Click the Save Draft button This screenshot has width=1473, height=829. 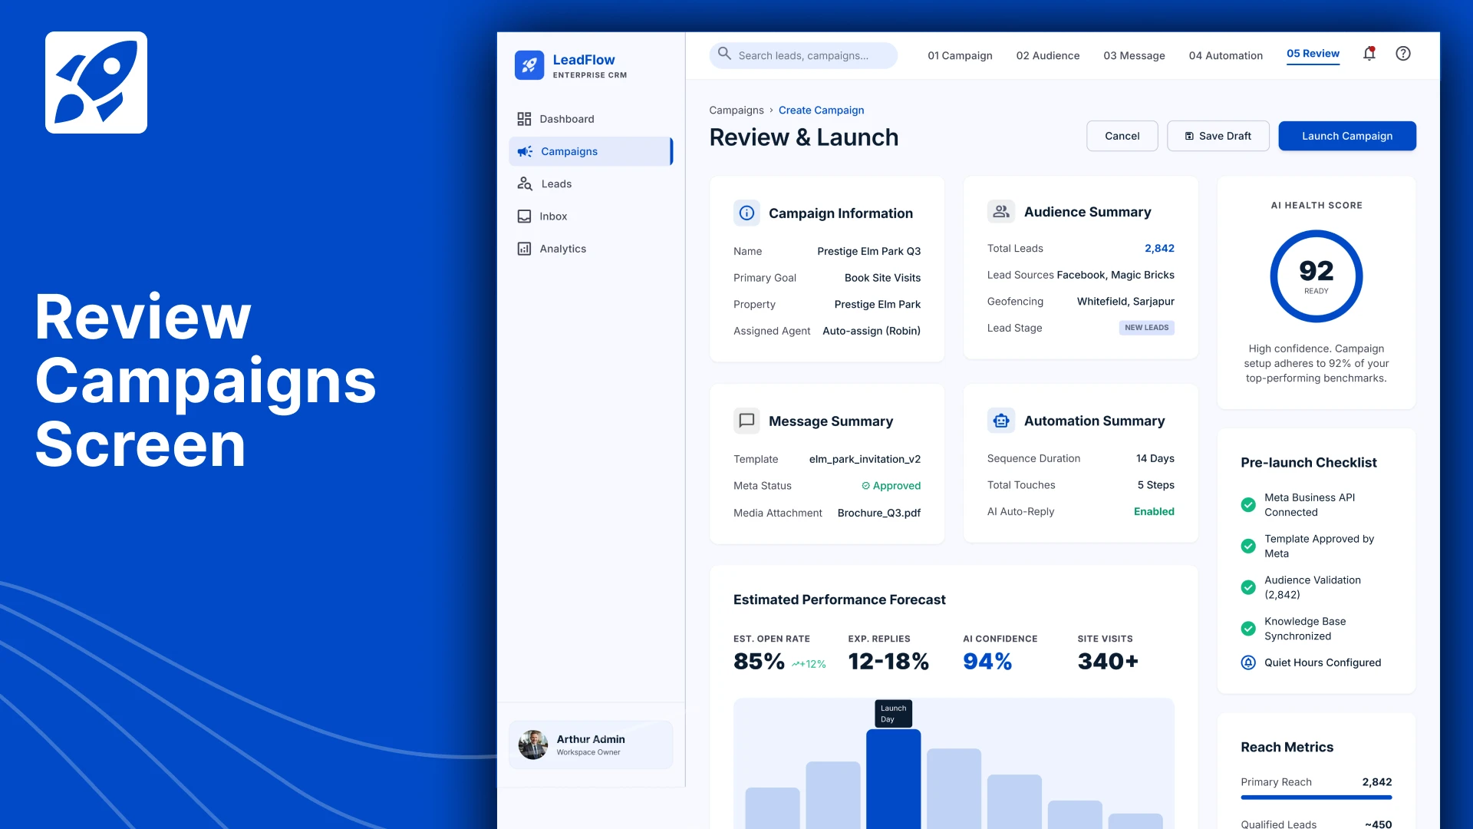pos(1218,136)
